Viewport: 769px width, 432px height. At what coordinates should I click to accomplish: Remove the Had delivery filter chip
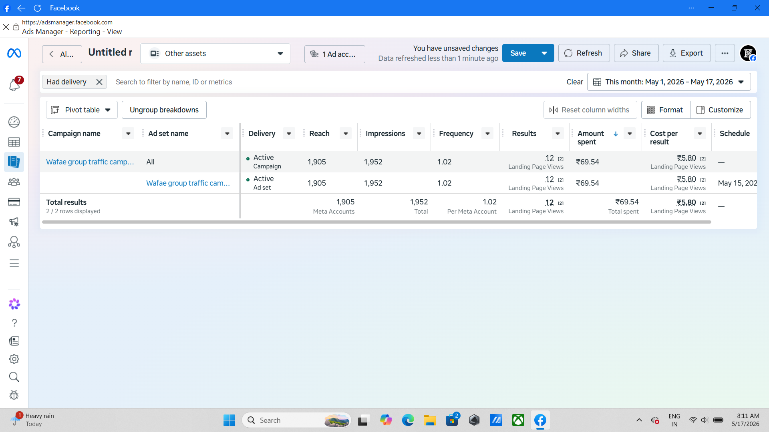pos(99,82)
